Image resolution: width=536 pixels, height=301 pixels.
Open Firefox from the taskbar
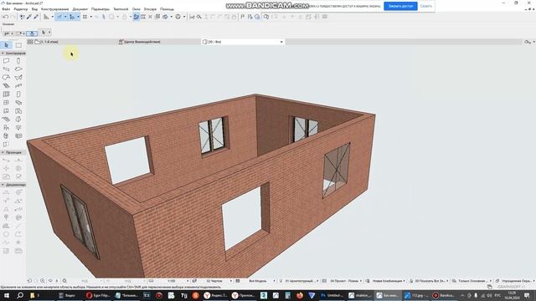(x=300, y=295)
